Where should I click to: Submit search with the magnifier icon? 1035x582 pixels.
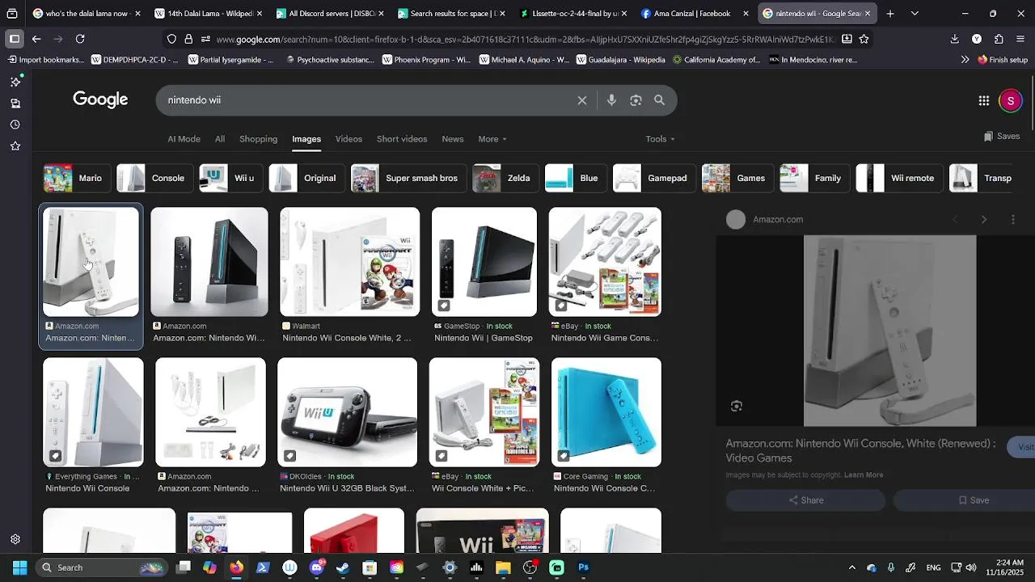(x=659, y=100)
